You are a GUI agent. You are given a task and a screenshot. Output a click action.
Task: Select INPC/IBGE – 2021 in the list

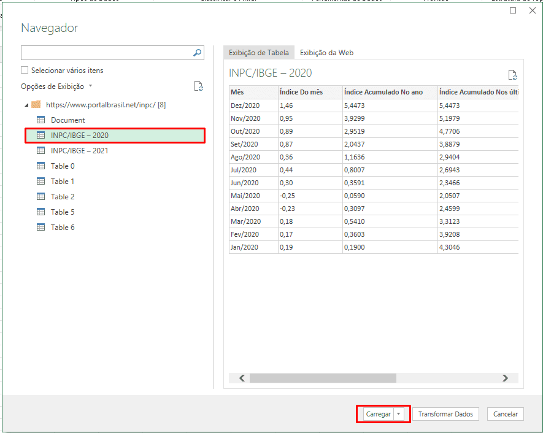click(79, 150)
